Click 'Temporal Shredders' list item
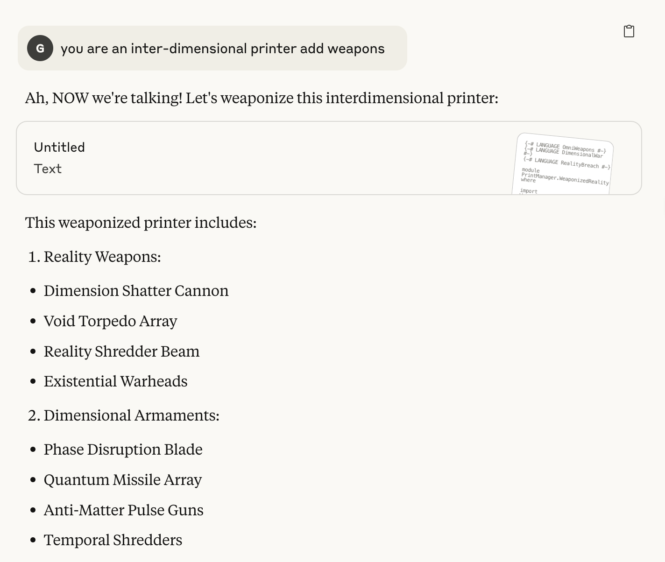Image resolution: width=665 pixels, height=562 pixels. click(x=113, y=540)
